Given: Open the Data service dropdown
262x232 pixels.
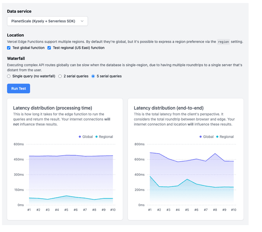Looking at the screenshot, I should (x=47, y=21).
